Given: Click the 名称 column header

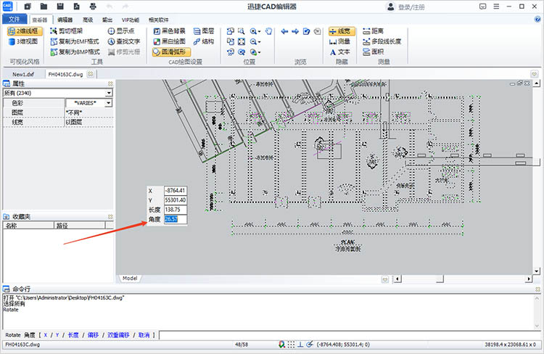Looking at the screenshot, I should tap(28, 226).
